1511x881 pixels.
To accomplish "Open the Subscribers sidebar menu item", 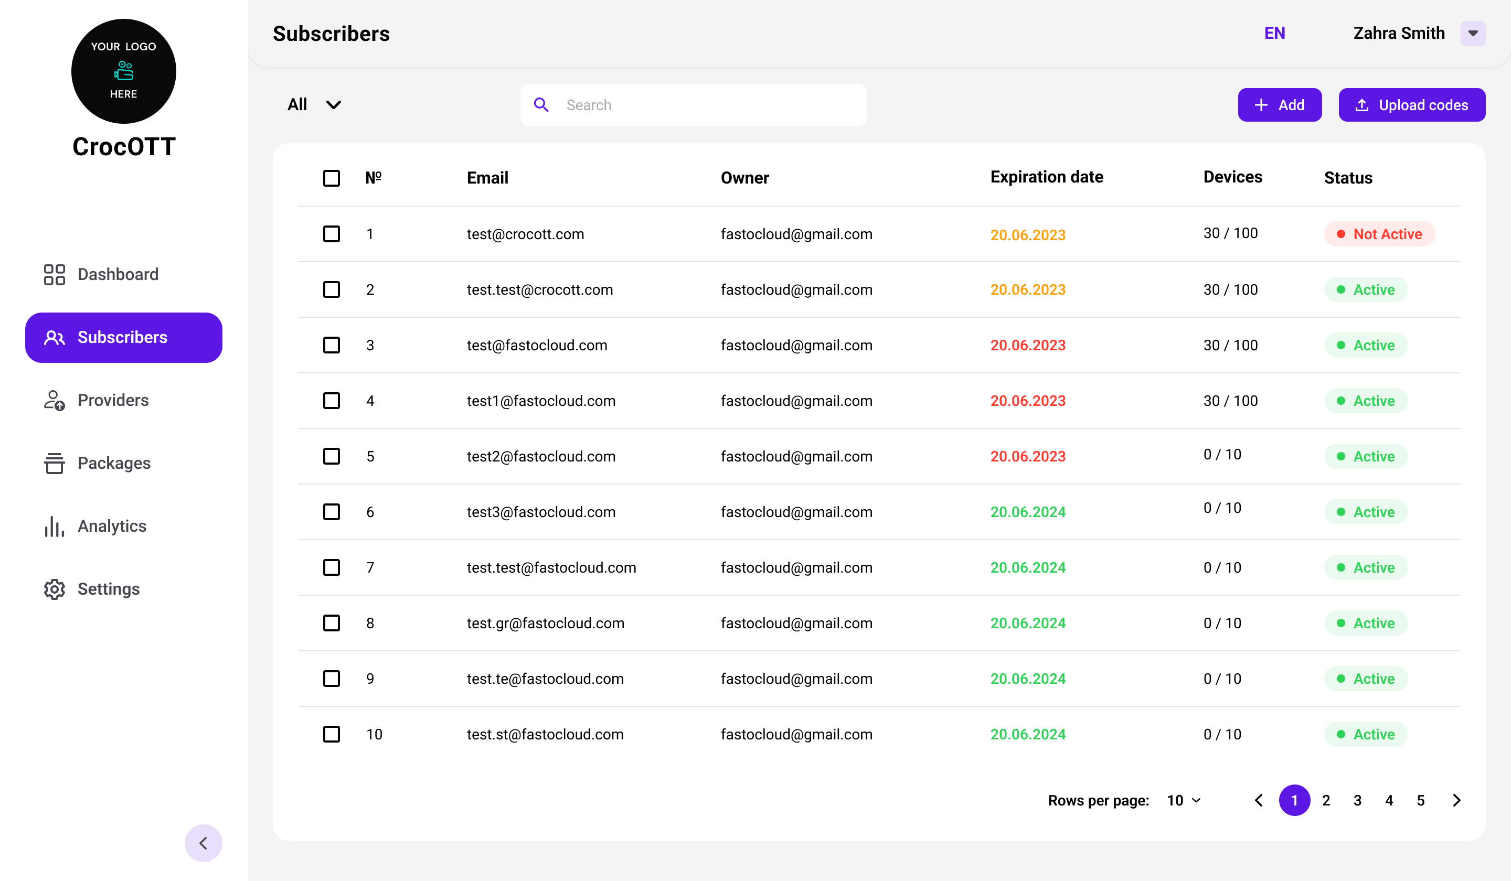I will pyautogui.click(x=123, y=337).
